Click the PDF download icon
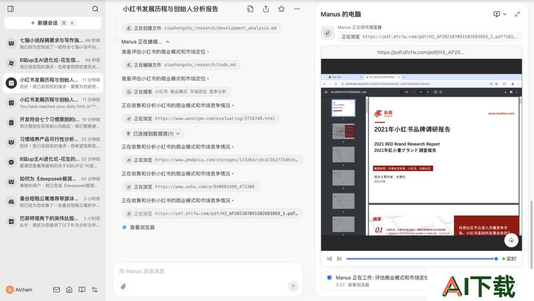The height and width of the screenshot is (301, 534). point(505,92)
